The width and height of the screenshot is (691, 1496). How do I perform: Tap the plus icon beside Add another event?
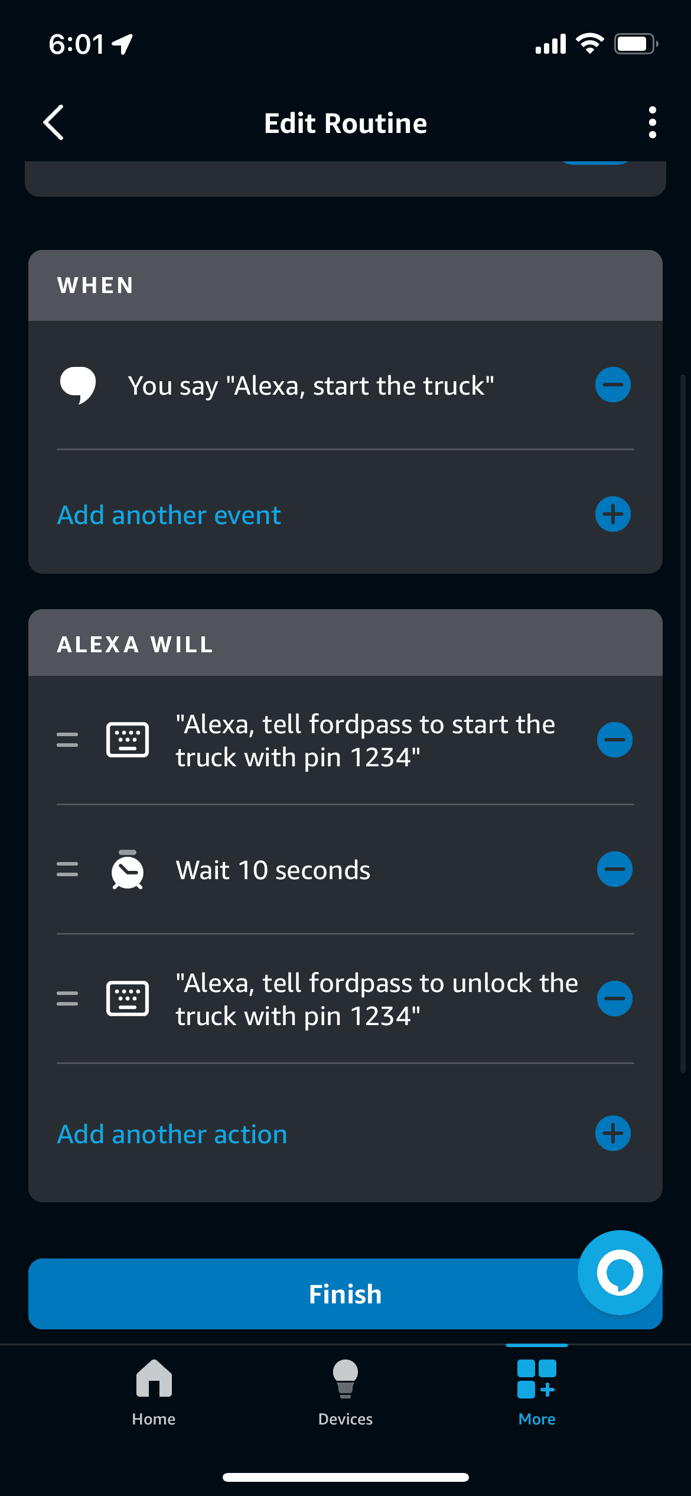[612, 514]
